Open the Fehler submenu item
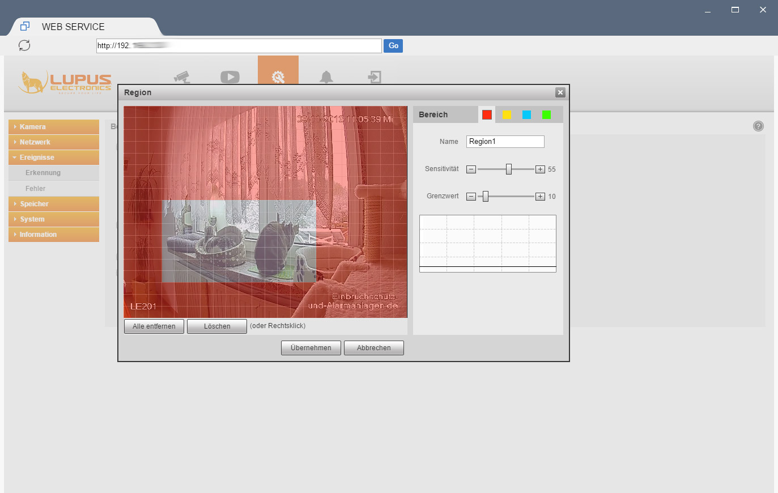 35,189
